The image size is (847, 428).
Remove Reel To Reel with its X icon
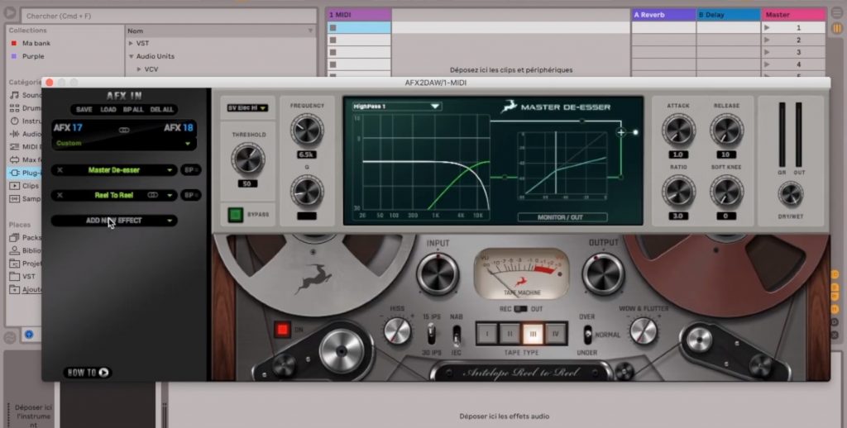[x=60, y=195]
